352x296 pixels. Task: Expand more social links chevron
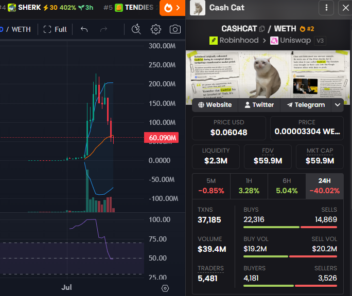coord(338,105)
